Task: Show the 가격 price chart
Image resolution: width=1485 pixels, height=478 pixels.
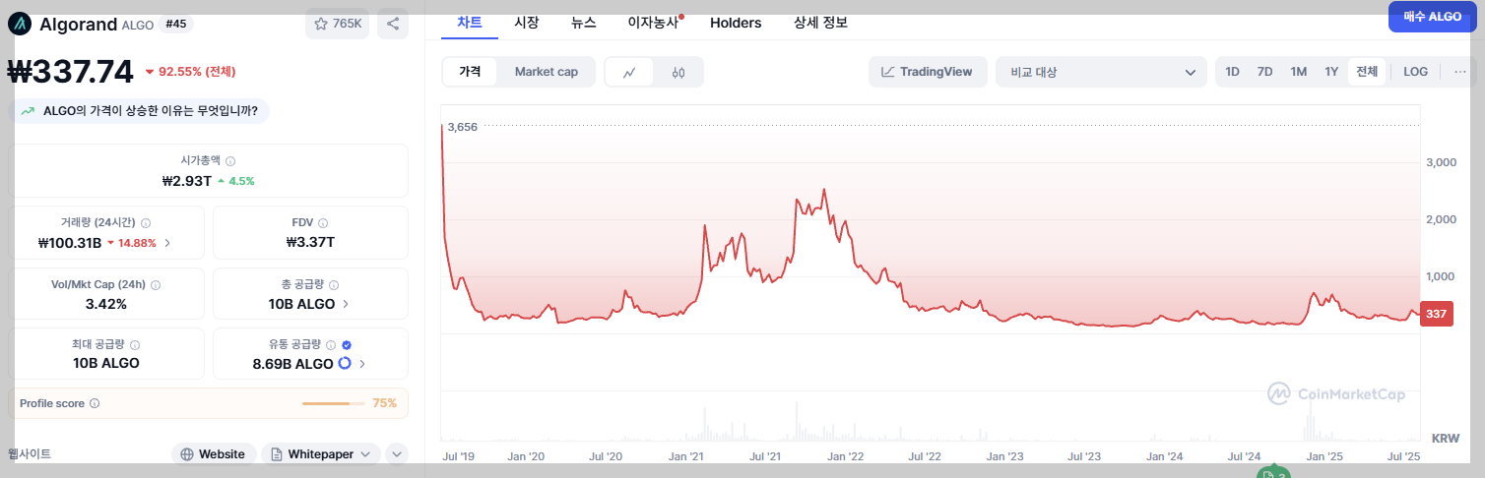Action: [470, 72]
